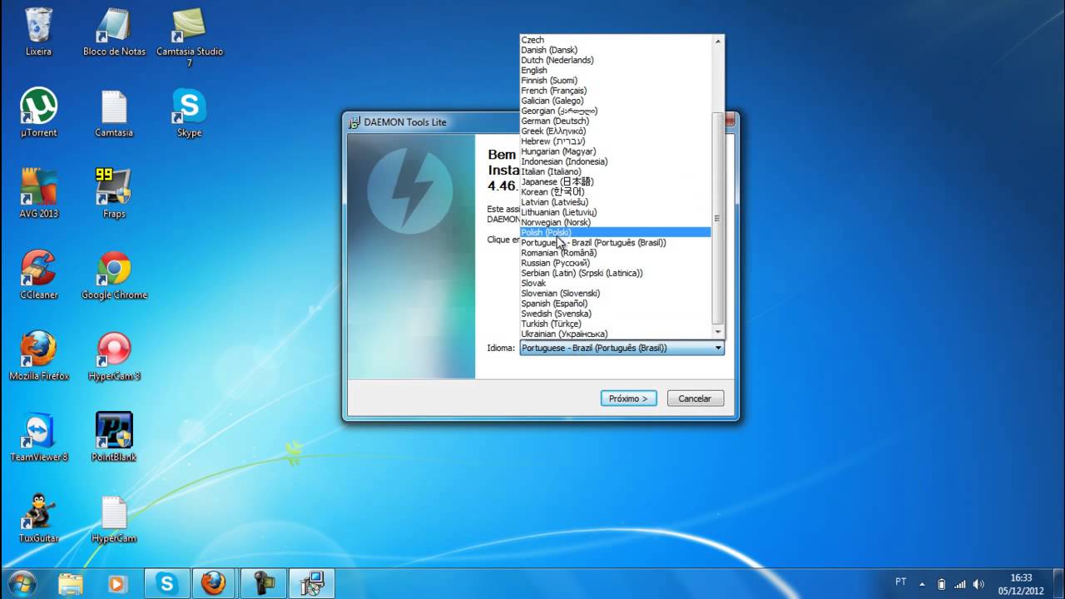Click the Windows Start orb
Viewport: 1065px width, 599px height.
click(21, 583)
